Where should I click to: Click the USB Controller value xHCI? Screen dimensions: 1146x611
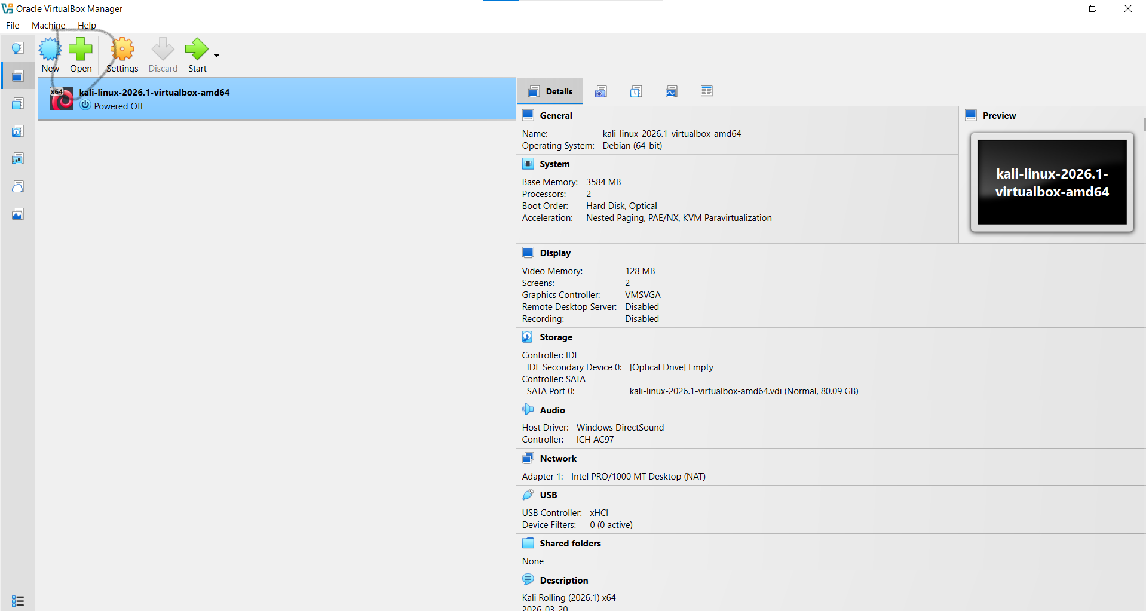click(599, 513)
